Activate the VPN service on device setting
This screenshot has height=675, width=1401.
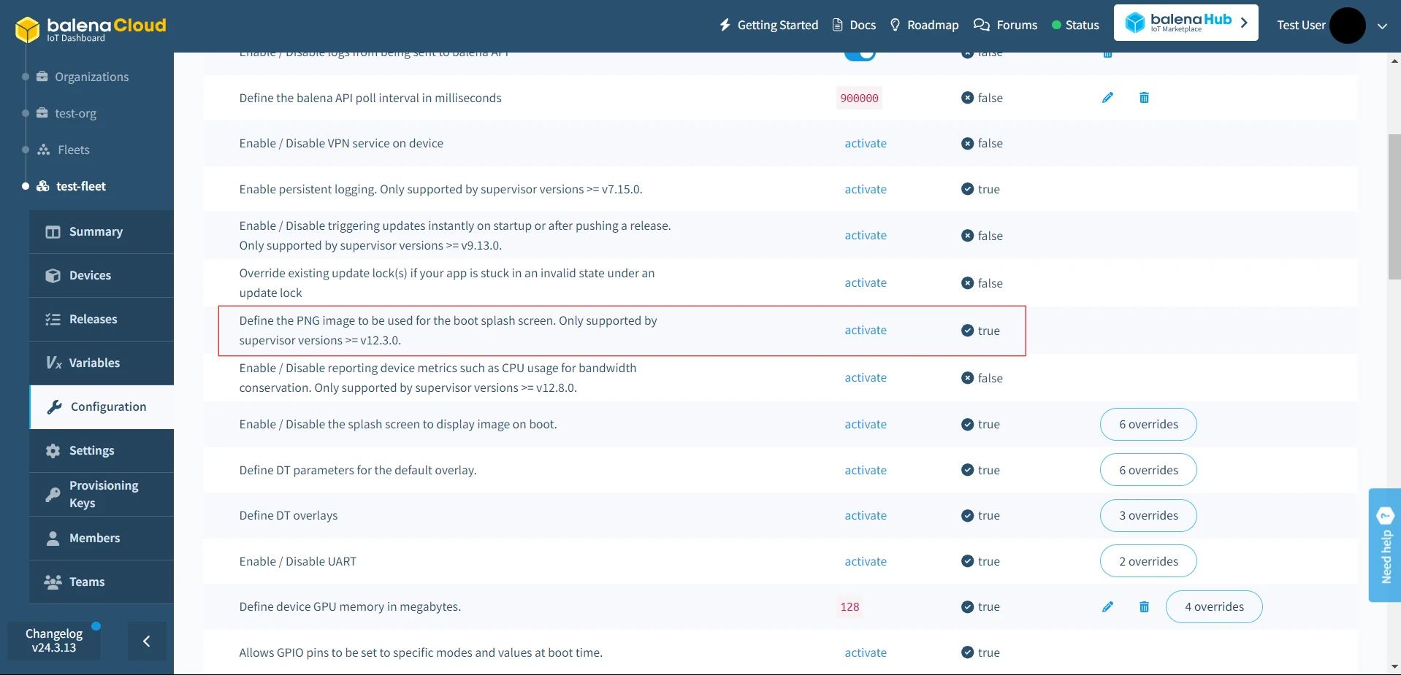866,144
